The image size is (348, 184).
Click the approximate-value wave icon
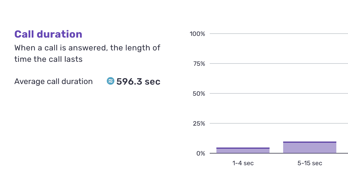click(110, 81)
